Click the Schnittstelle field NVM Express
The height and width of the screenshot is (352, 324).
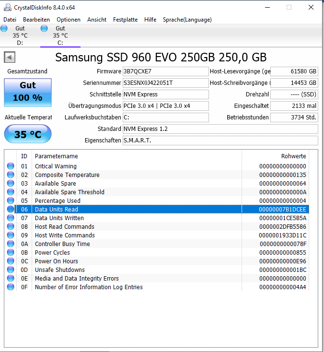click(x=165, y=94)
